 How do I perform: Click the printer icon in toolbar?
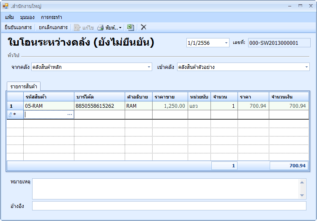click(101, 27)
